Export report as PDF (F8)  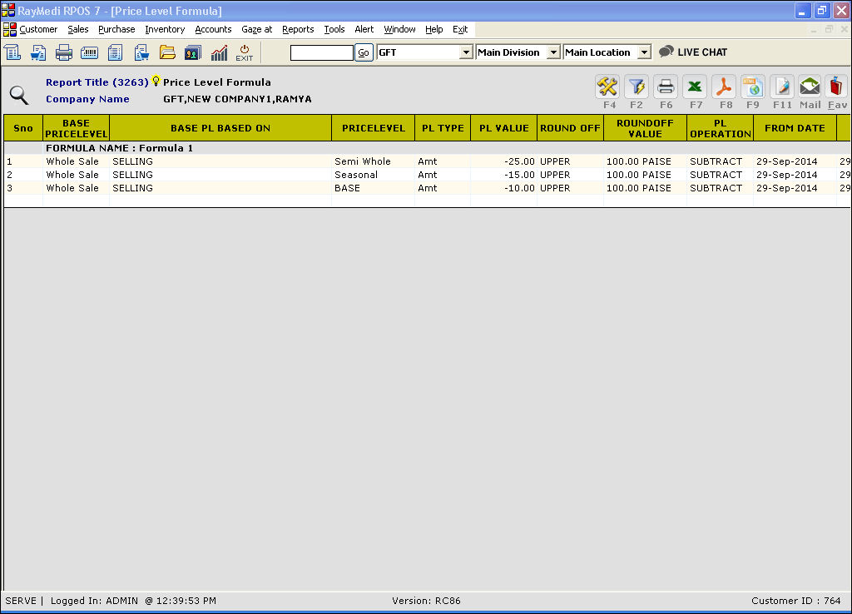(x=724, y=87)
